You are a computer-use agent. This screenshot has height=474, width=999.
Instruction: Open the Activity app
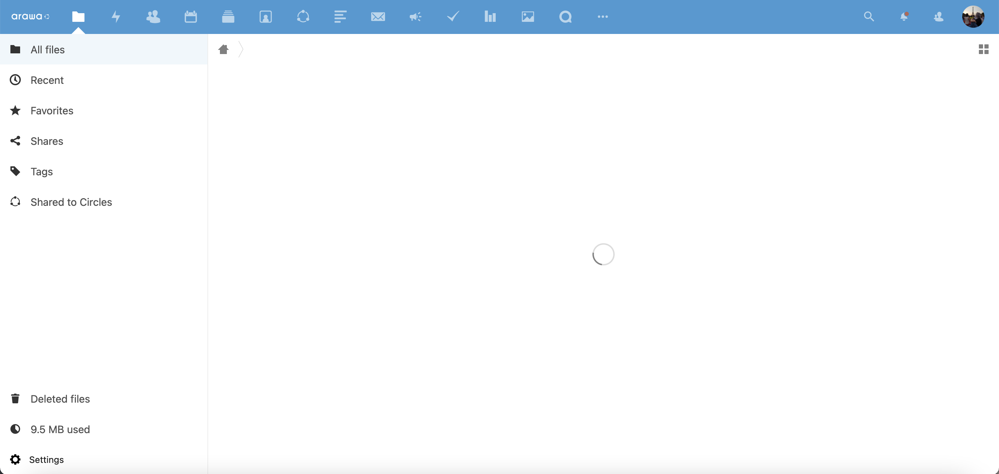(x=115, y=17)
